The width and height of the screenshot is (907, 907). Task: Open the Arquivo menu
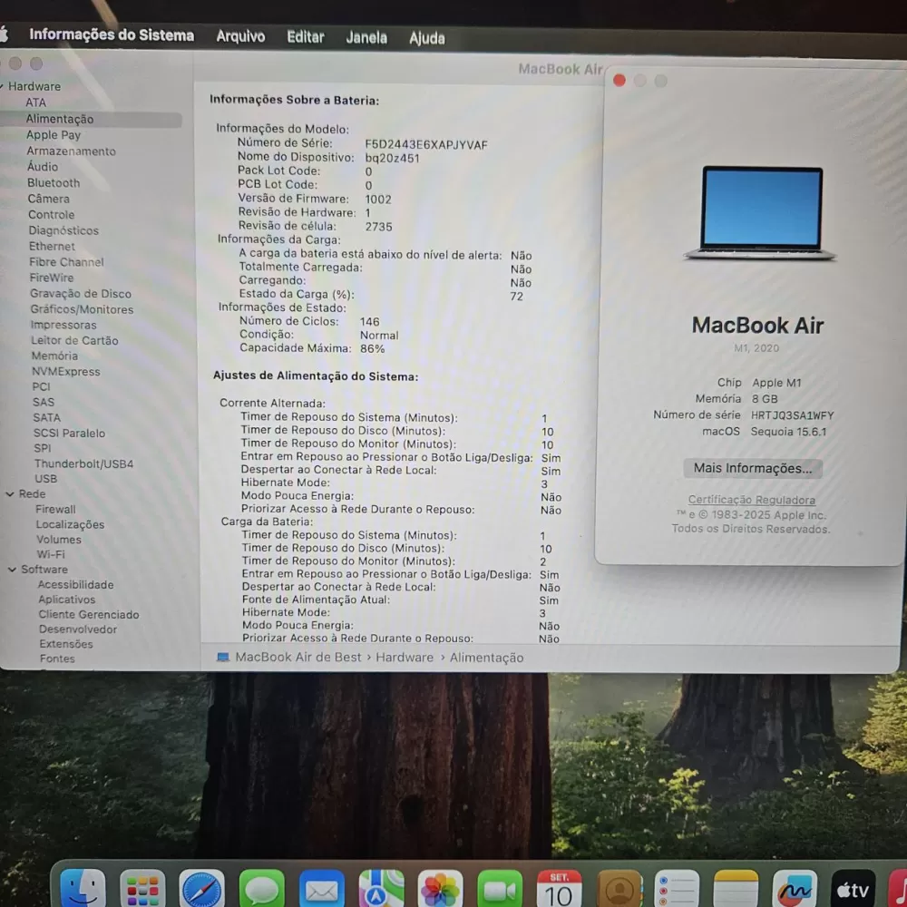(x=240, y=36)
